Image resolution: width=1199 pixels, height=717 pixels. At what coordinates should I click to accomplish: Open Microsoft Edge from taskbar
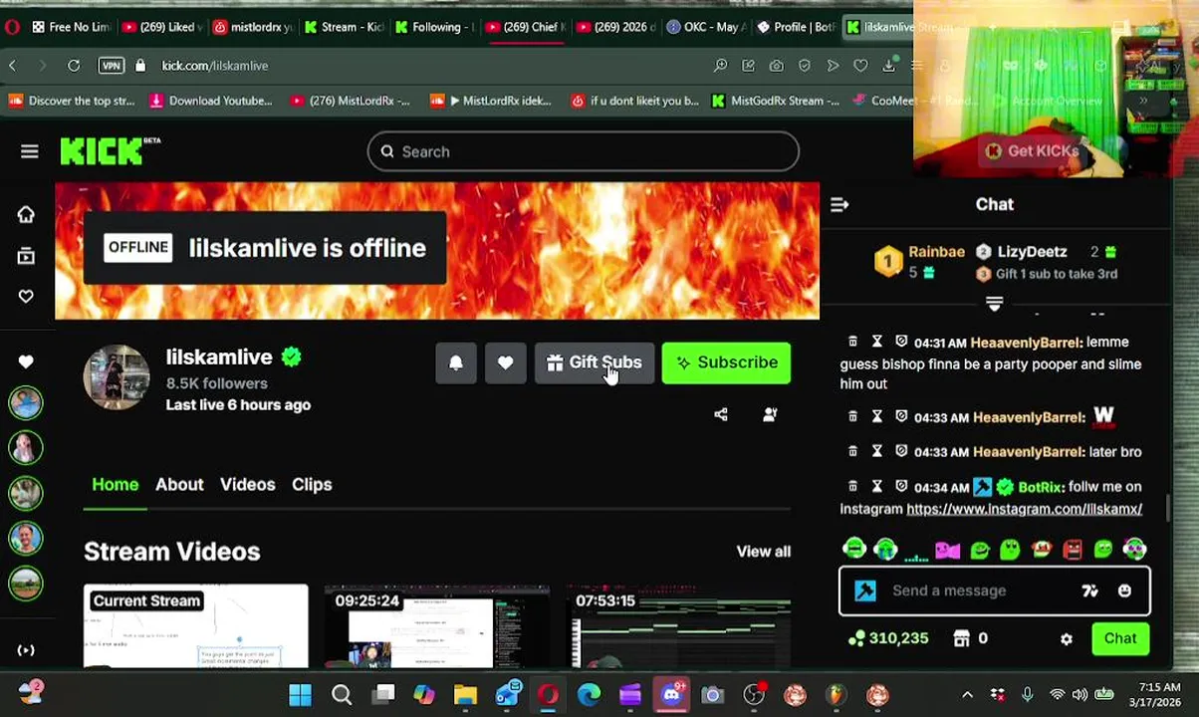pyautogui.click(x=590, y=694)
